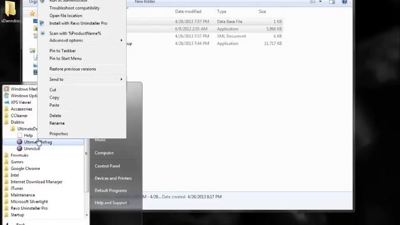Click Advanced options submenu arrow

[121, 40]
